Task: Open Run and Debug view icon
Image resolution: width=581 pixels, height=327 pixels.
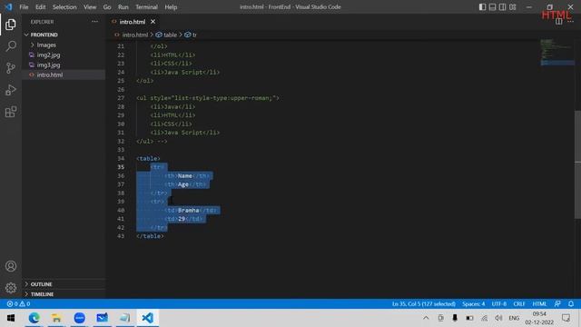Action: click(11, 90)
